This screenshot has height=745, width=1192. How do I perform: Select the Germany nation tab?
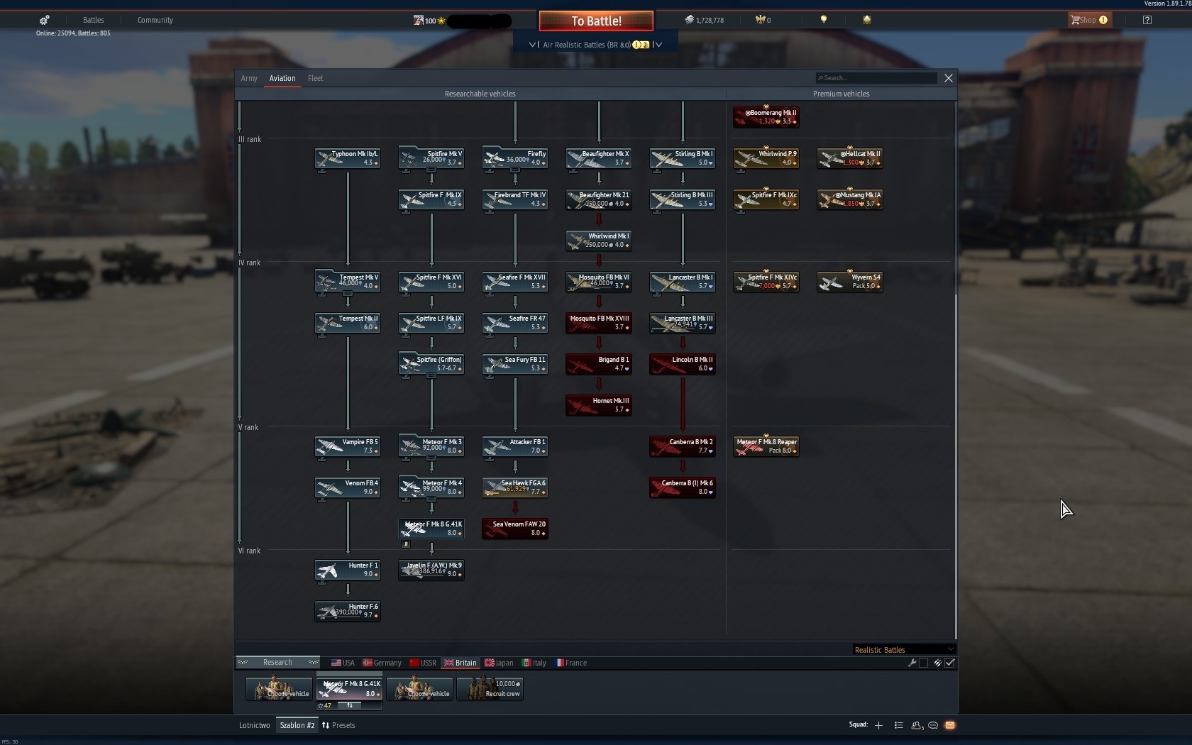tap(382, 663)
